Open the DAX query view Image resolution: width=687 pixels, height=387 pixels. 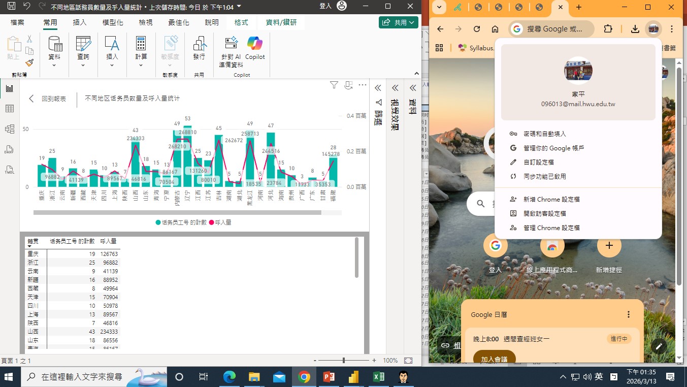tap(9, 150)
